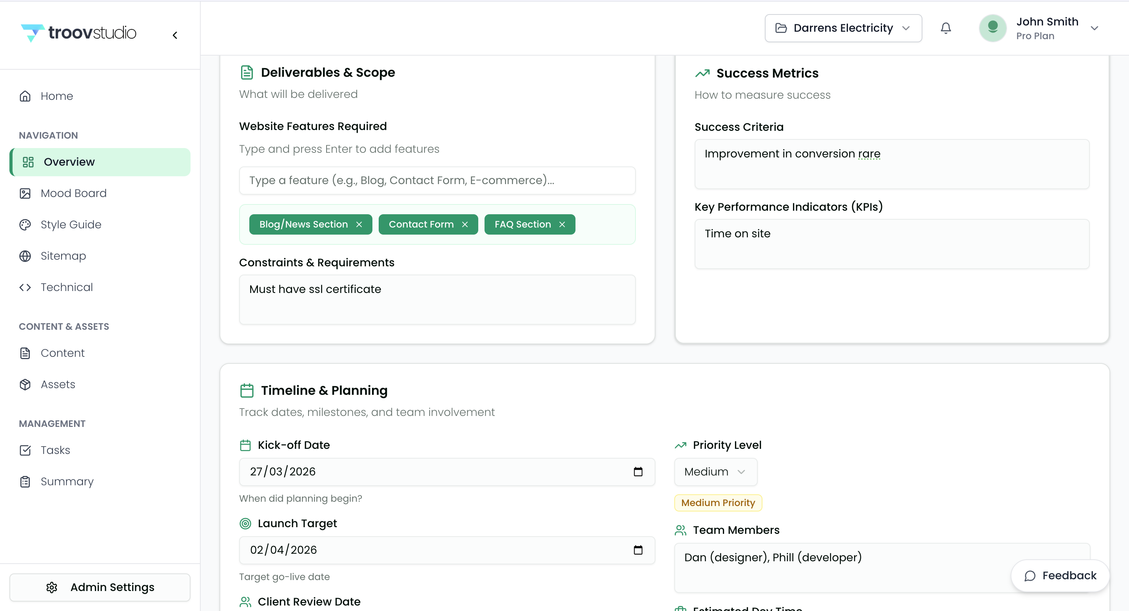The width and height of the screenshot is (1129, 611).
Task: Remove the FAQ Section tag
Action: click(562, 224)
